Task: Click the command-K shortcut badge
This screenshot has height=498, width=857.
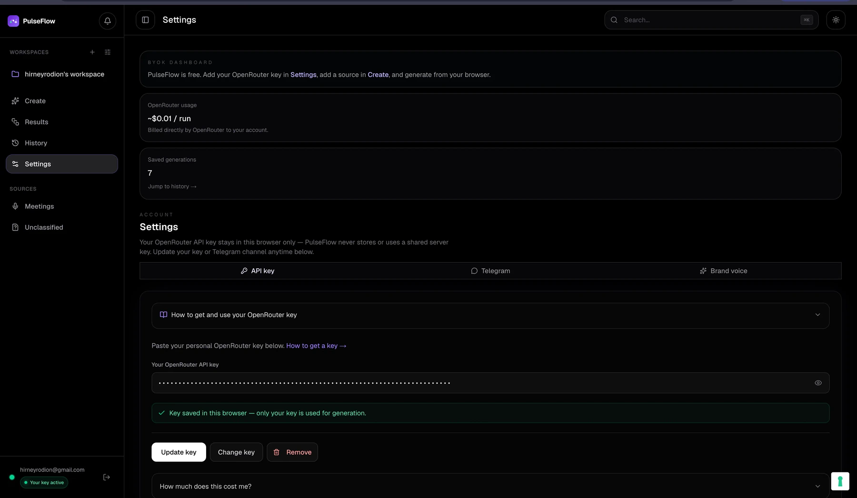Action: click(x=807, y=20)
